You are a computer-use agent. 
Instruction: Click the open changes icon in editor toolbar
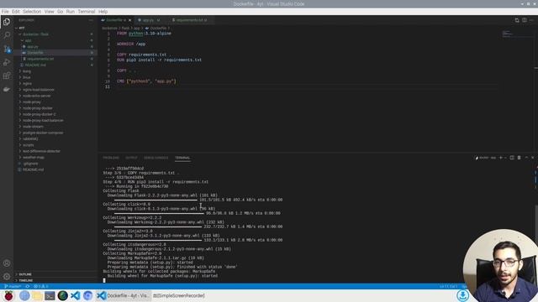coord(517,20)
